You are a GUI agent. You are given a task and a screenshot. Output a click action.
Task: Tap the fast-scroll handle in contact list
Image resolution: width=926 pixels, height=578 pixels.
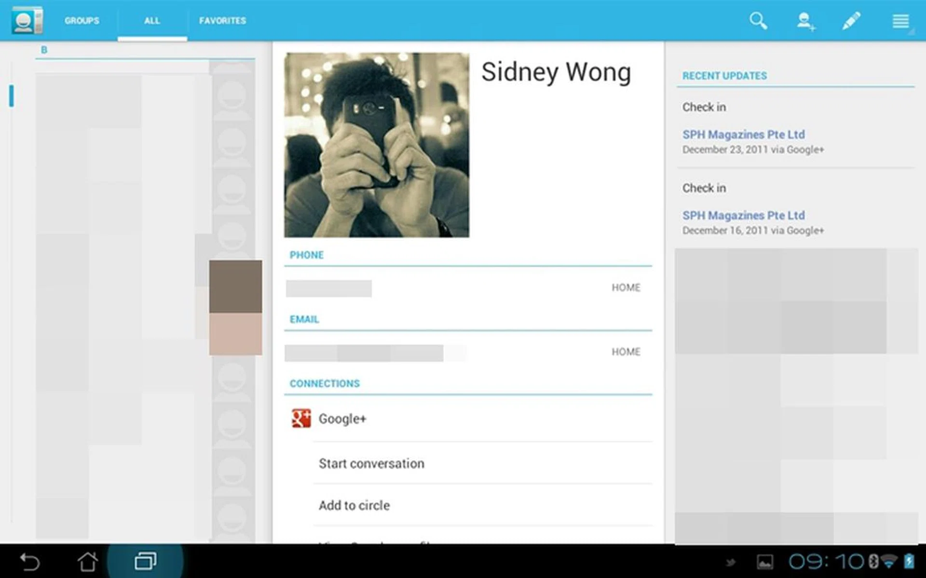pyautogui.click(x=12, y=96)
